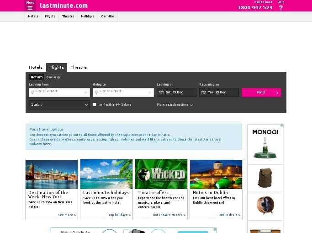Click the Destination of the Week: New York heading
The image size is (312, 233).
tap(48, 195)
